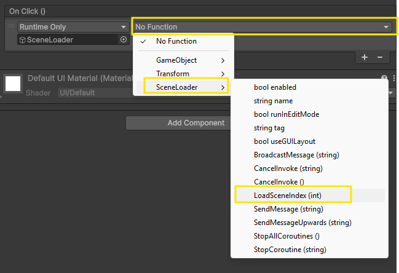Choose CancelInvoke (string) function
Image resolution: width=399 pixels, height=273 pixels.
pyautogui.click(x=309, y=168)
